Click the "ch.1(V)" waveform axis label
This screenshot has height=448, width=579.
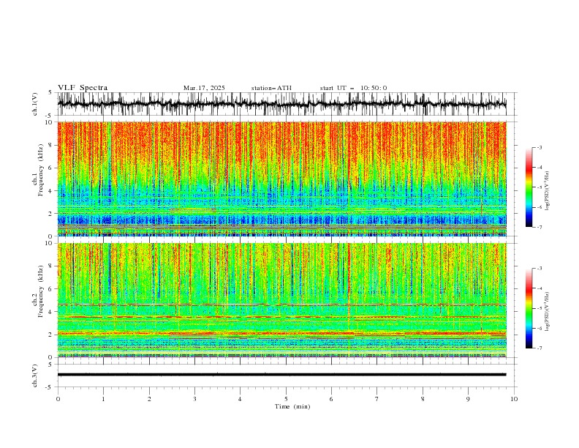coord(35,104)
